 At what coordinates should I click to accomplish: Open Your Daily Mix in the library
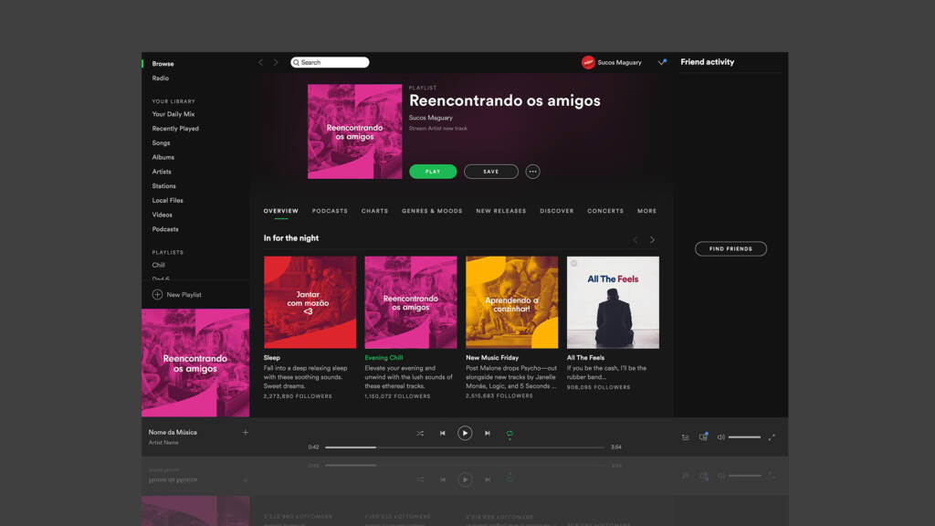pyautogui.click(x=173, y=114)
